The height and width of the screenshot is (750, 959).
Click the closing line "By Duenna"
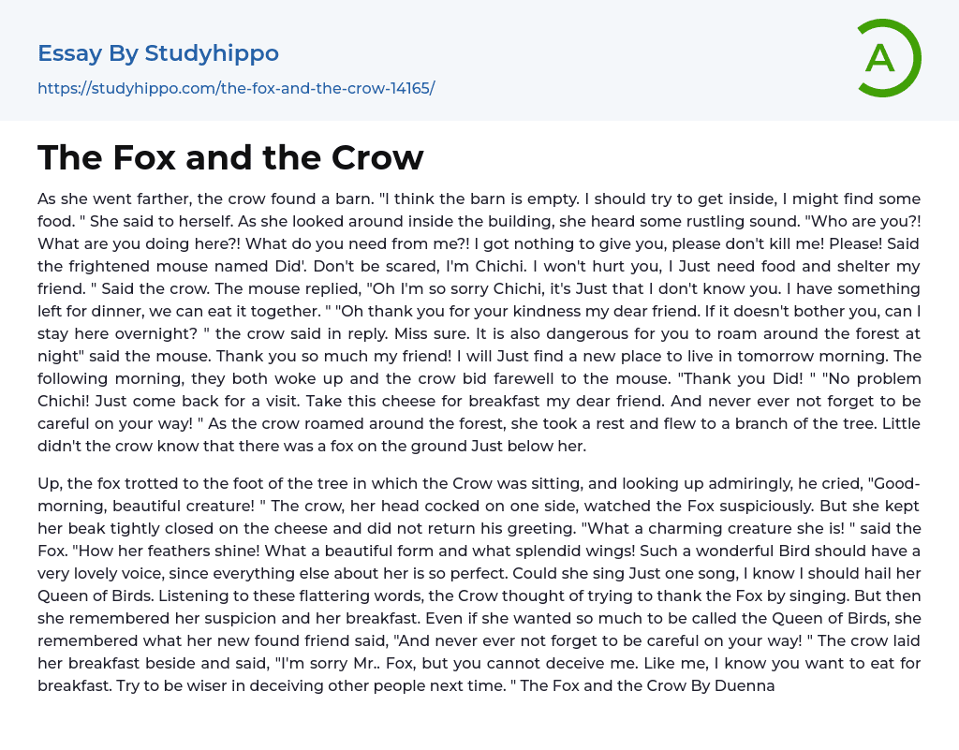[745, 685]
